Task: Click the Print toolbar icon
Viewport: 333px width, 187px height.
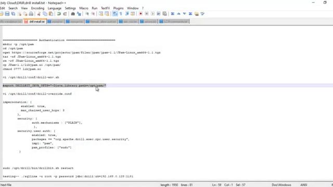Action: click(x=31, y=14)
